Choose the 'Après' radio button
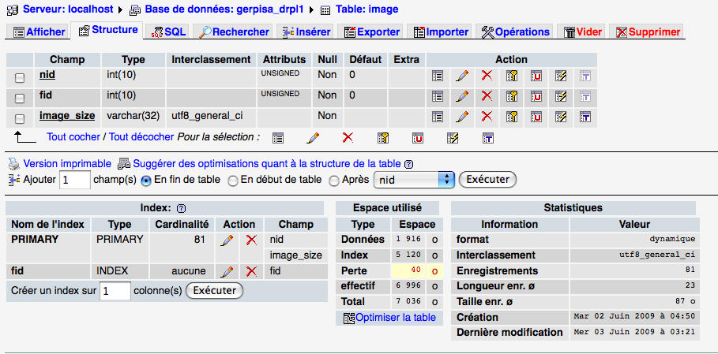This screenshot has width=718, height=354. click(334, 181)
